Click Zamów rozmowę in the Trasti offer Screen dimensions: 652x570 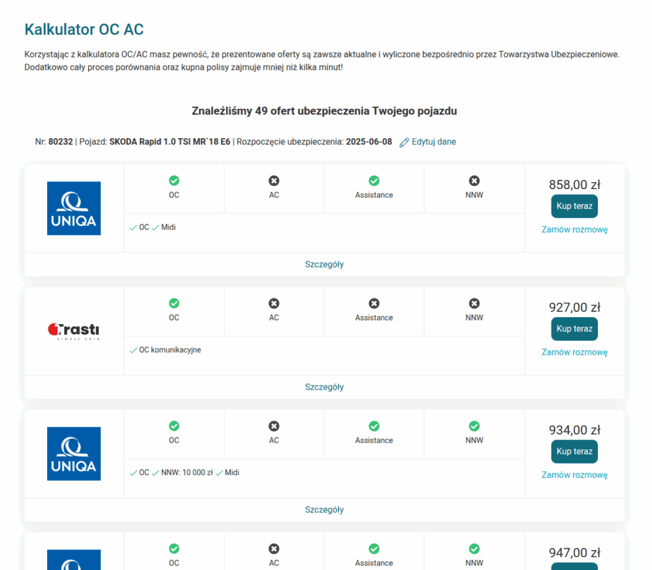(574, 352)
